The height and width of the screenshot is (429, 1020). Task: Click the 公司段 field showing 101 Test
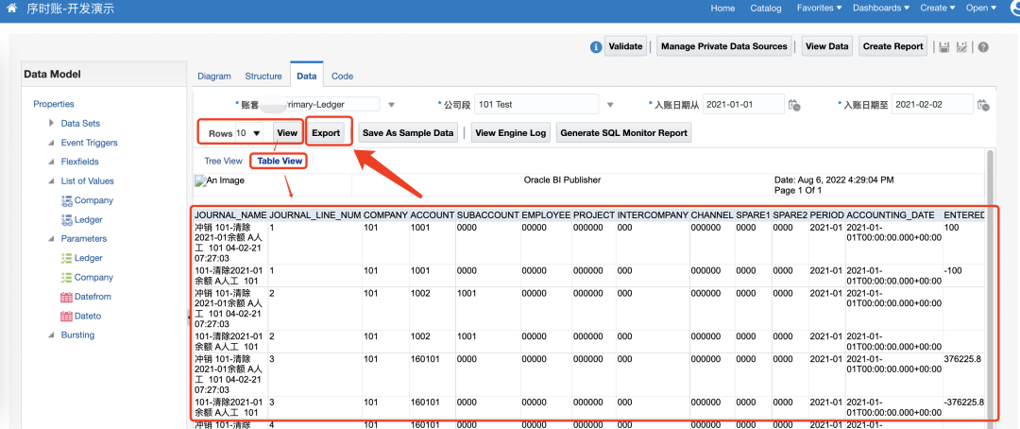pyautogui.click(x=536, y=104)
